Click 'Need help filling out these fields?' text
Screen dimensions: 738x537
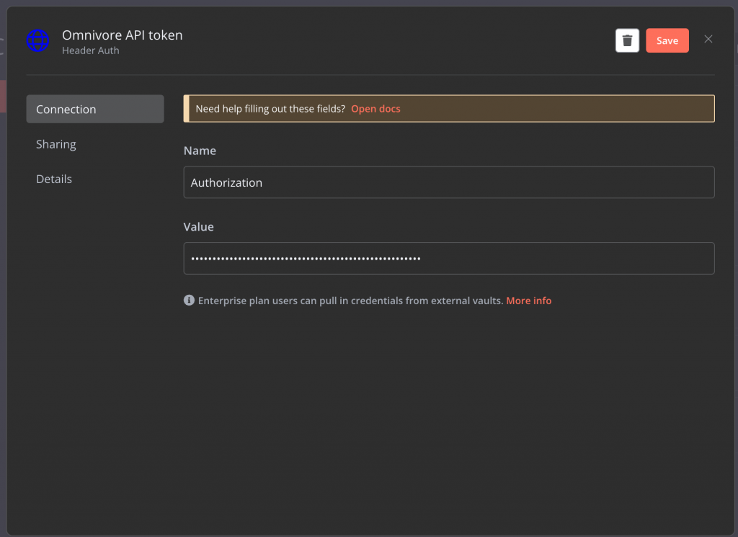point(270,109)
